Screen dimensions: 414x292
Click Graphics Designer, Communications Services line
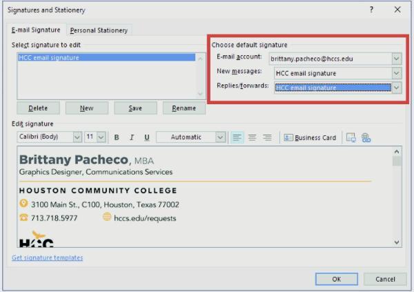pyautogui.click(x=96, y=172)
